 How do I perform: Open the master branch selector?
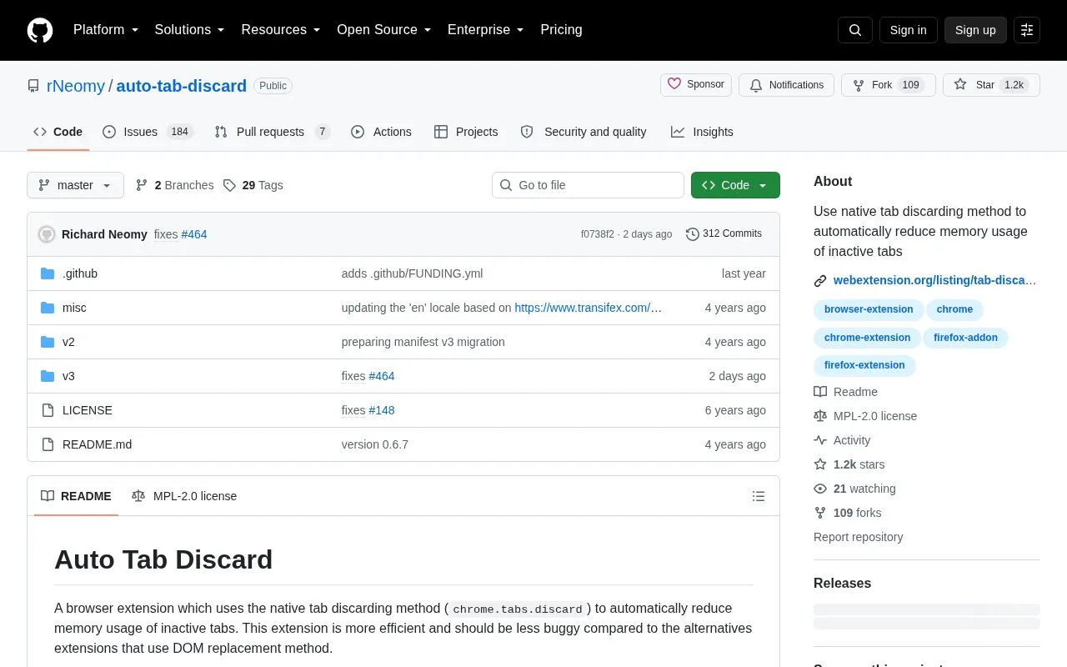[75, 185]
